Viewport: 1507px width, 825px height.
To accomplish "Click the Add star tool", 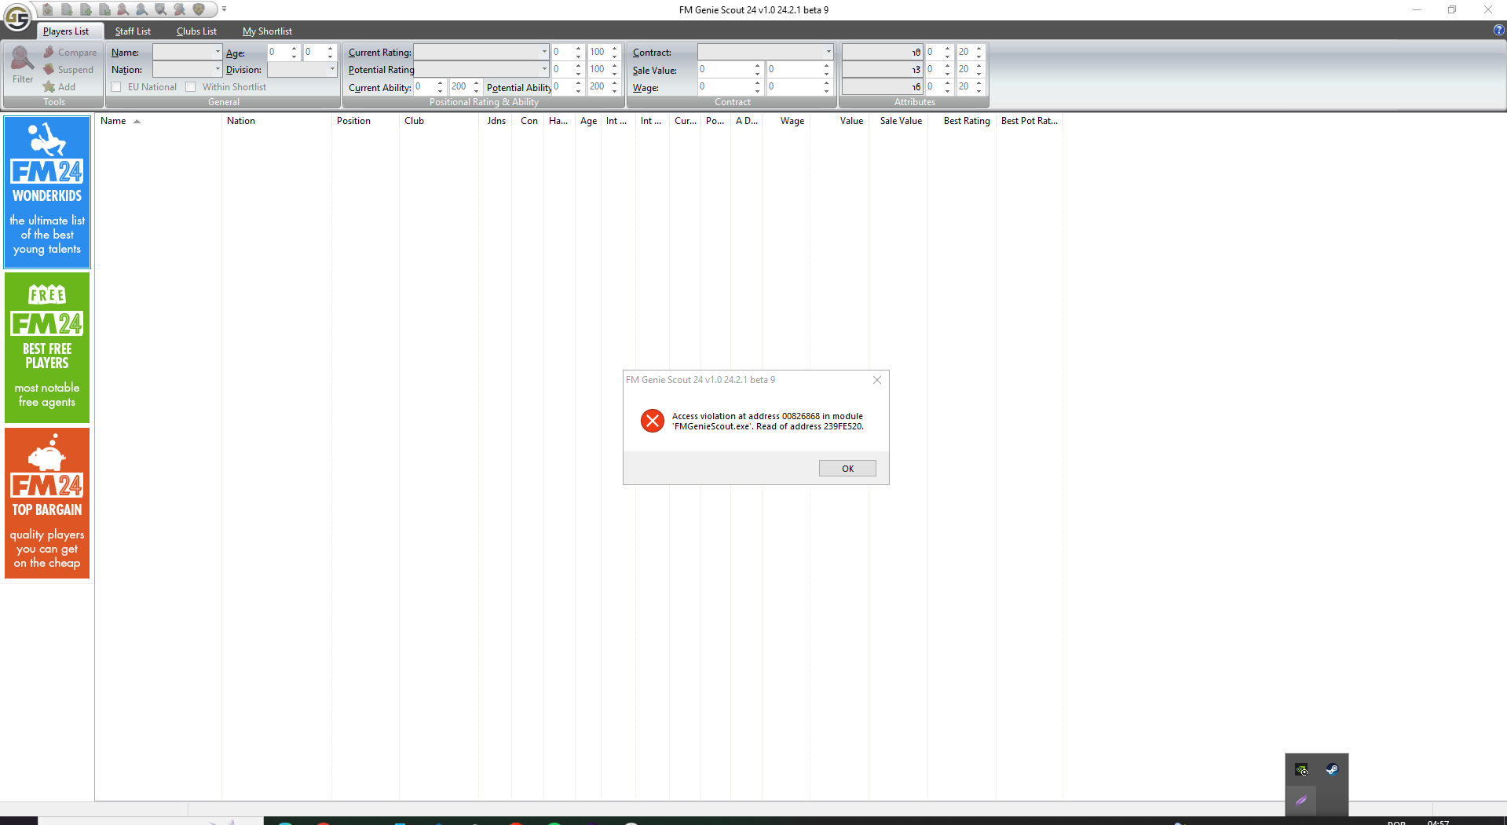I will click(60, 87).
